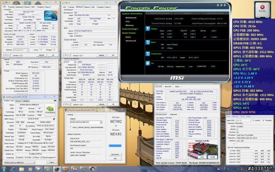Open the GPU selector dropdown in GPU-Z

pos(19,163)
